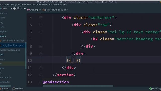Toggle the fold marker on line 8
This screenshot has width=161, height=91.
[x=41, y=46]
